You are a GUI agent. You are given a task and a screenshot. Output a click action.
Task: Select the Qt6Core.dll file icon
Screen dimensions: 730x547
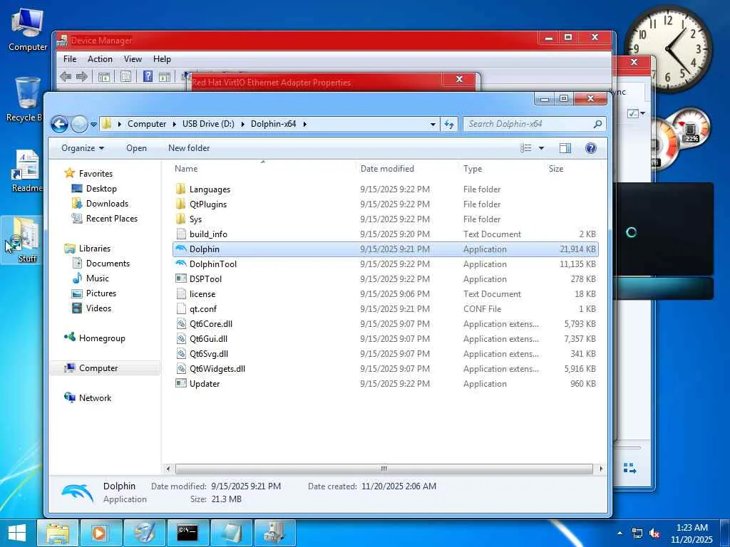click(180, 324)
